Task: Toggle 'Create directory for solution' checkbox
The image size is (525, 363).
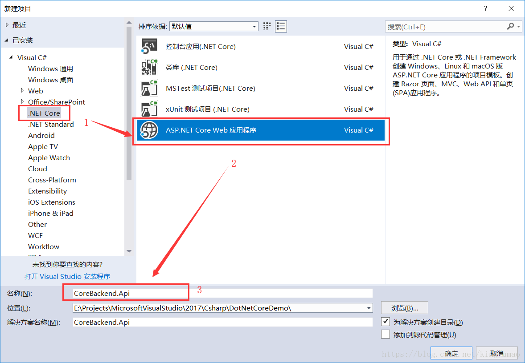Action: tap(386, 322)
